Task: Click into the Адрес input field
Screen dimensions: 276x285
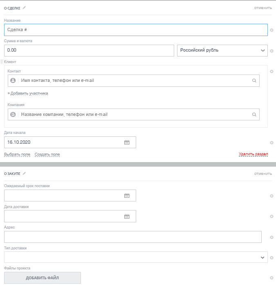Action: [x=132, y=237]
